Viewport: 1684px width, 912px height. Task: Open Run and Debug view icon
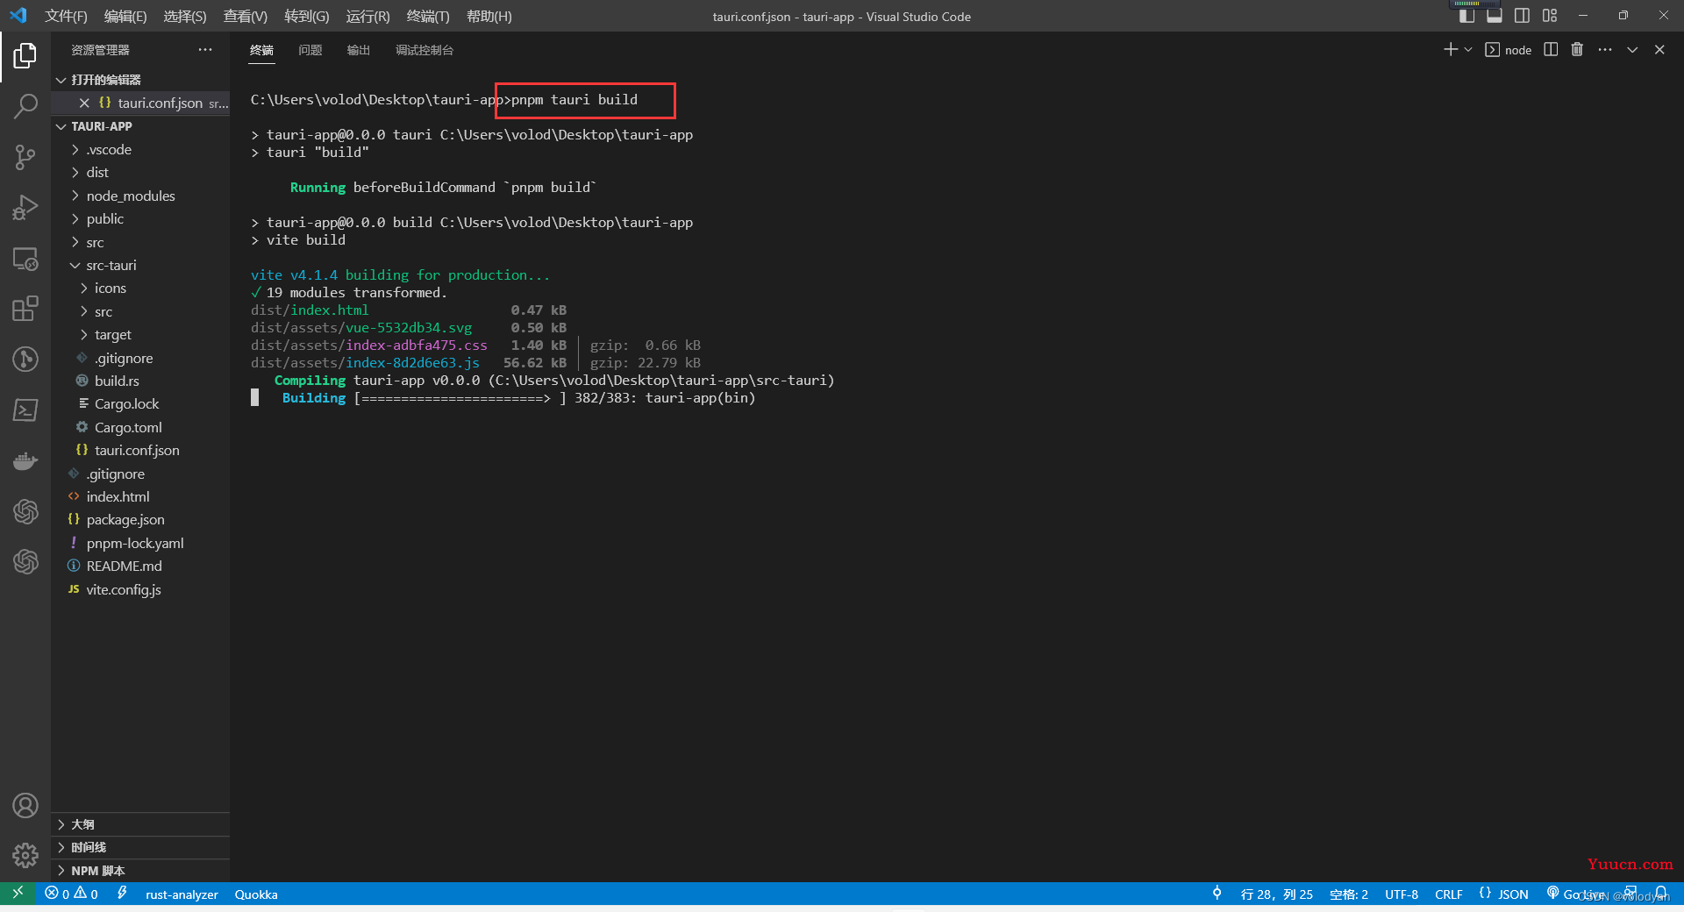(25, 208)
